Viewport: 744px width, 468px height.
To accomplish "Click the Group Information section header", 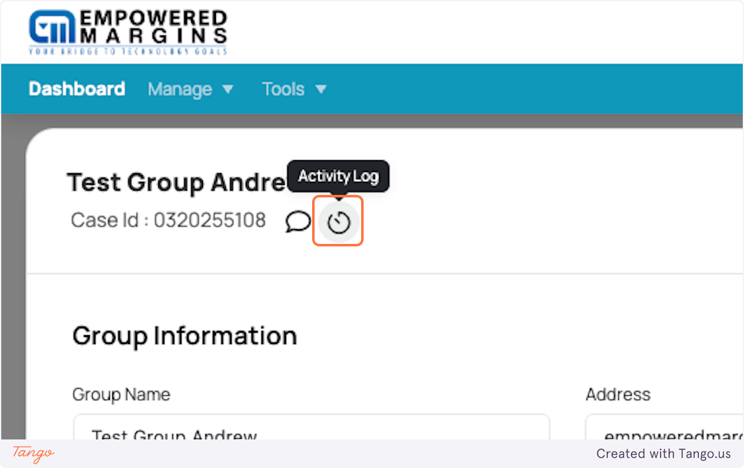I will 184,335.
